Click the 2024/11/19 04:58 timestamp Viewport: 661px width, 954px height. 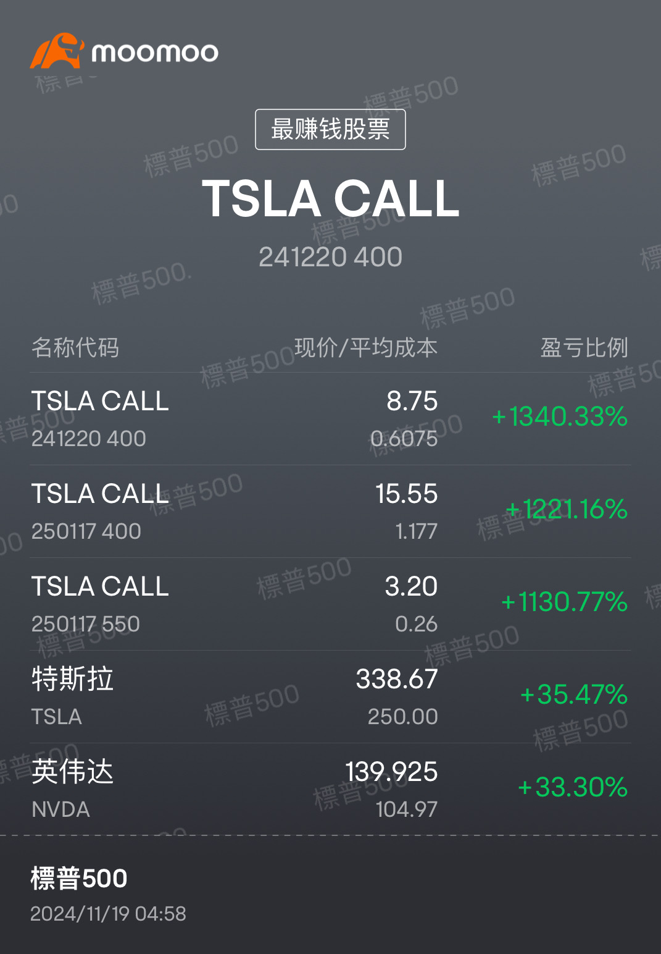[109, 914]
